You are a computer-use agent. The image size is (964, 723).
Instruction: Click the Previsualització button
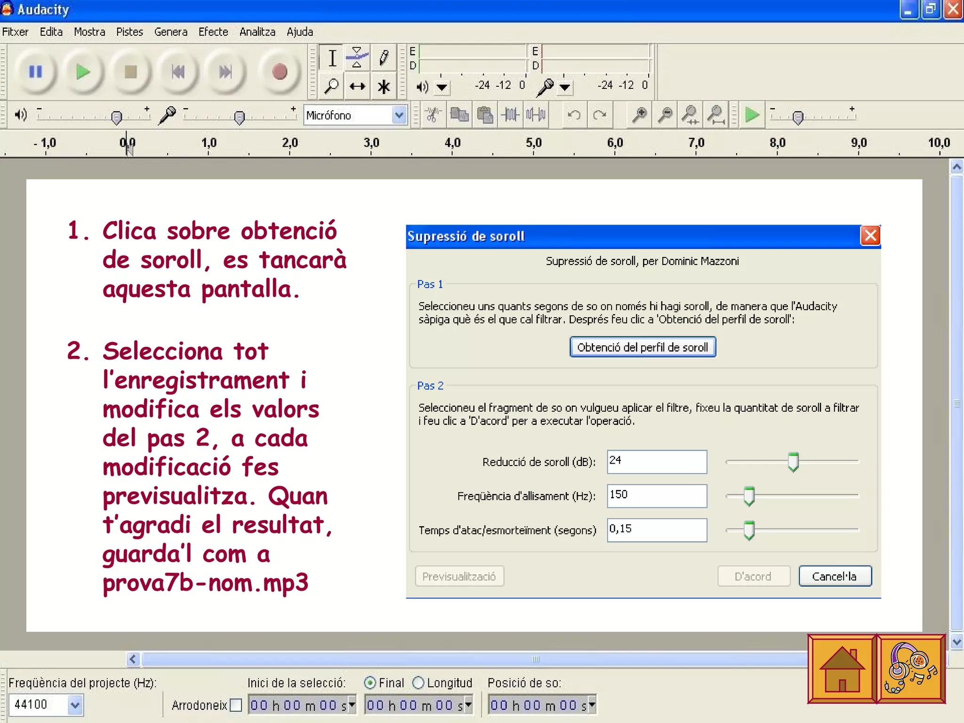[459, 576]
